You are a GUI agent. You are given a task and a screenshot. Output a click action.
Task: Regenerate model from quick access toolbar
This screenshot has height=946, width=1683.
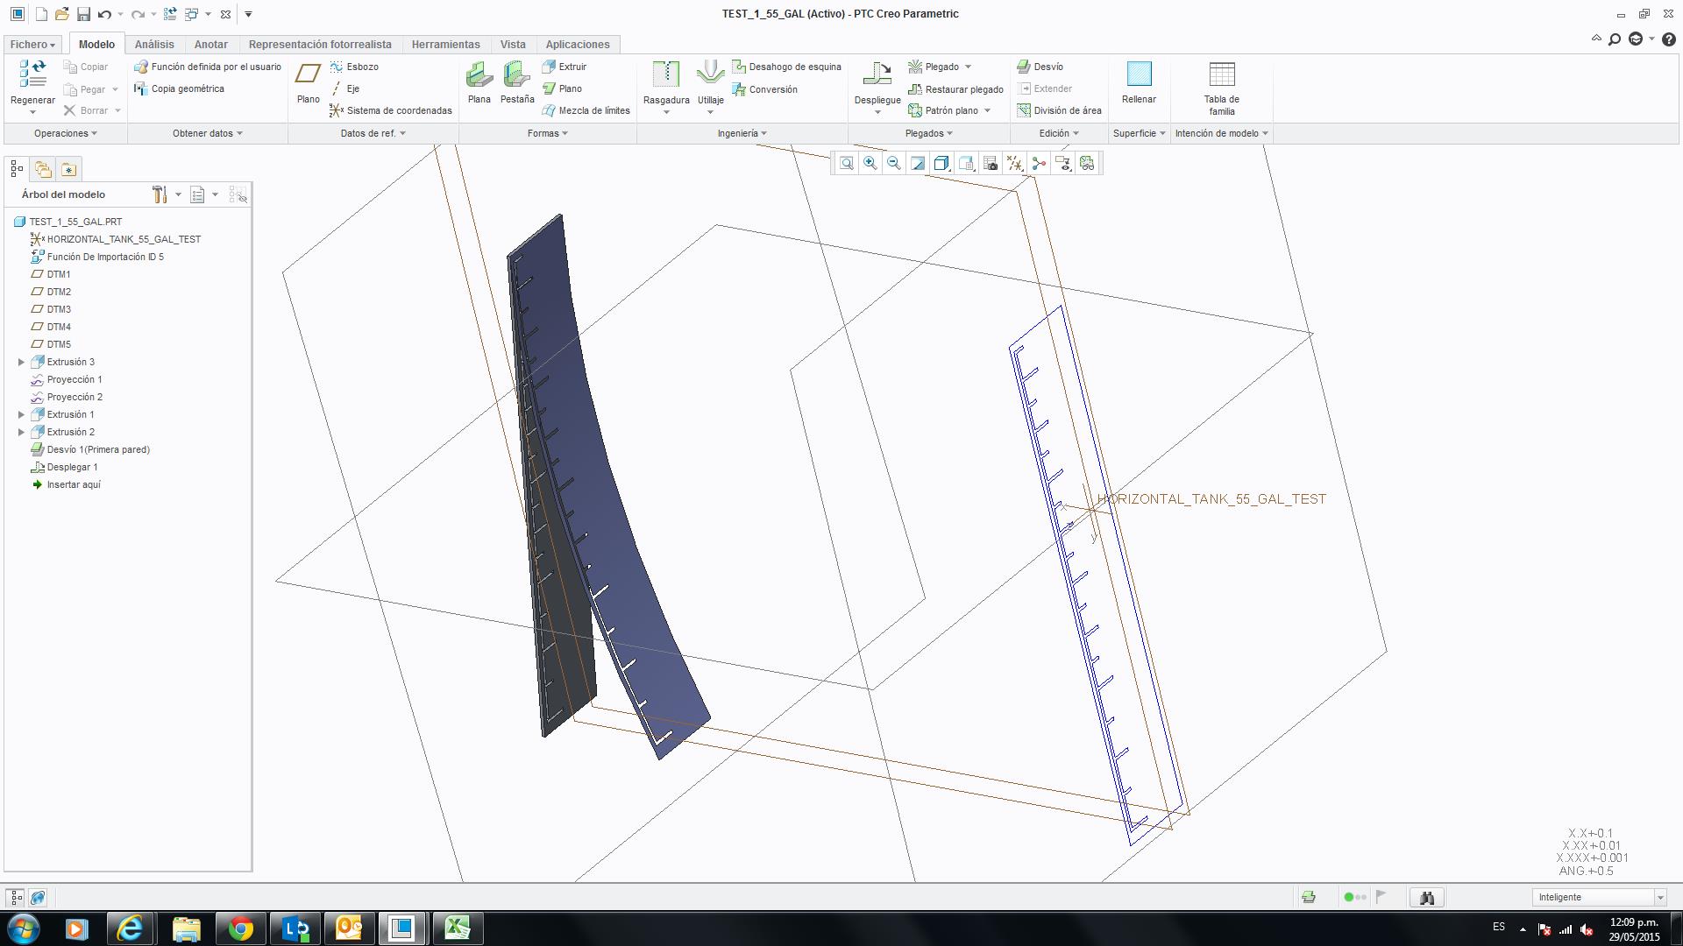click(170, 14)
